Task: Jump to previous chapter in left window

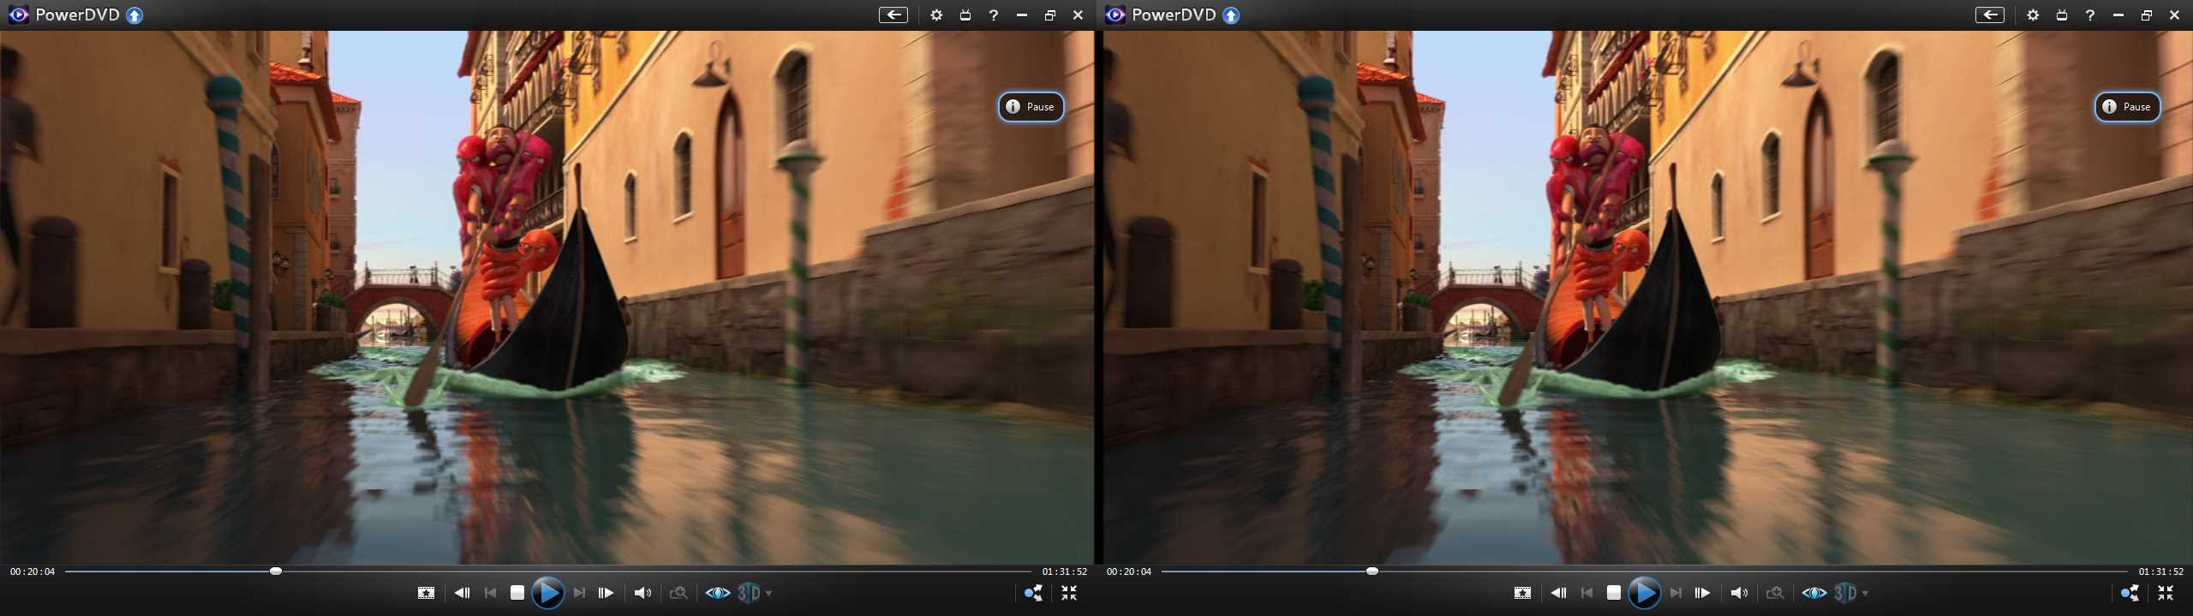Action: [490, 593]
